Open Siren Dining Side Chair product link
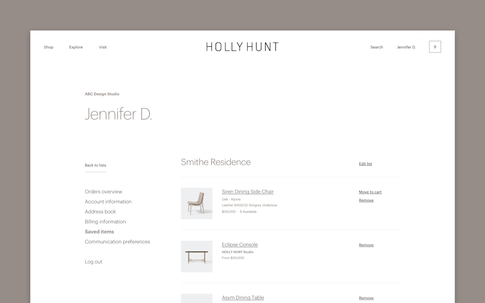 (247, 192)
